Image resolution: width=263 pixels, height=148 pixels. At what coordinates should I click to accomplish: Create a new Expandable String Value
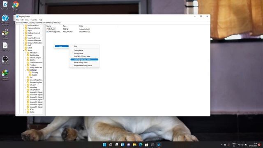click(84, 65)
